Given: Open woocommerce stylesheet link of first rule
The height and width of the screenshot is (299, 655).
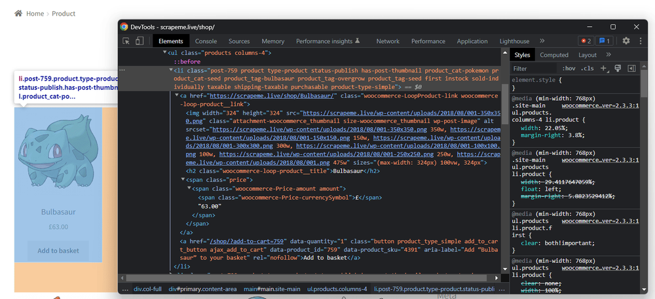Looking at the screenshot, I should pyautogui.click(x=600, y=106).
